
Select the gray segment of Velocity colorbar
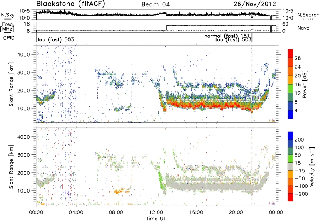(291, 167)
